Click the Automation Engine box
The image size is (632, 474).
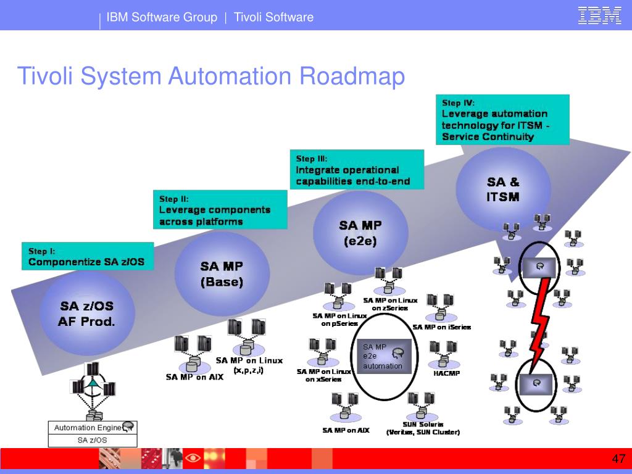coord(93,428)
